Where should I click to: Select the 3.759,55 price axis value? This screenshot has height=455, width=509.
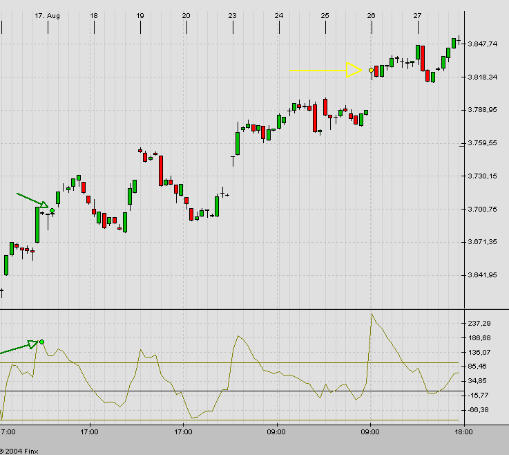[x=482, y=143]
